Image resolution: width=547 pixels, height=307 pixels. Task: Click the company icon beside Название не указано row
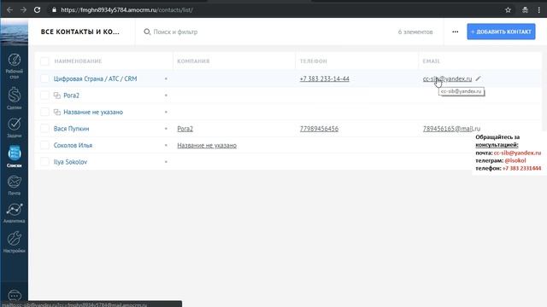tap(57, 112)
